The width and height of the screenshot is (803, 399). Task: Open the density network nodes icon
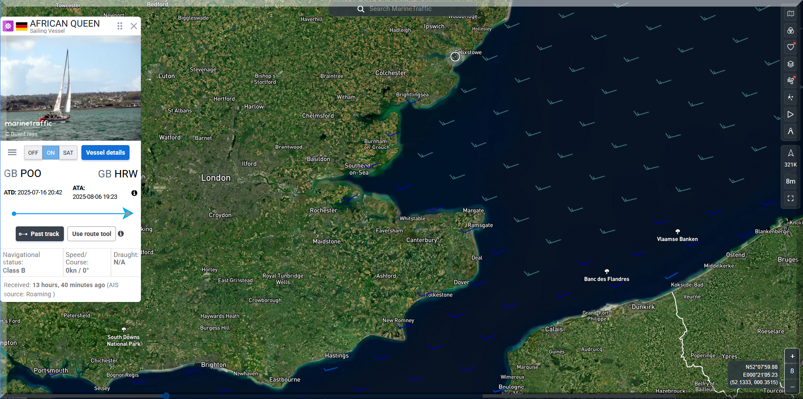point(790,97)
